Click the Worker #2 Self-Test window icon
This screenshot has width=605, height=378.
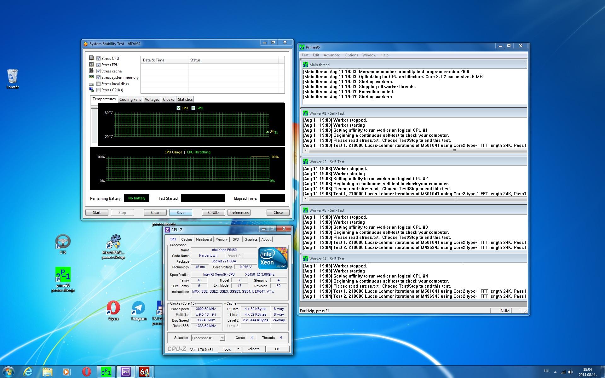pyautogui.click(x=305, y=162)
